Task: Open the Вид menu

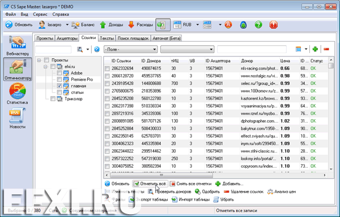Action: 24,14
